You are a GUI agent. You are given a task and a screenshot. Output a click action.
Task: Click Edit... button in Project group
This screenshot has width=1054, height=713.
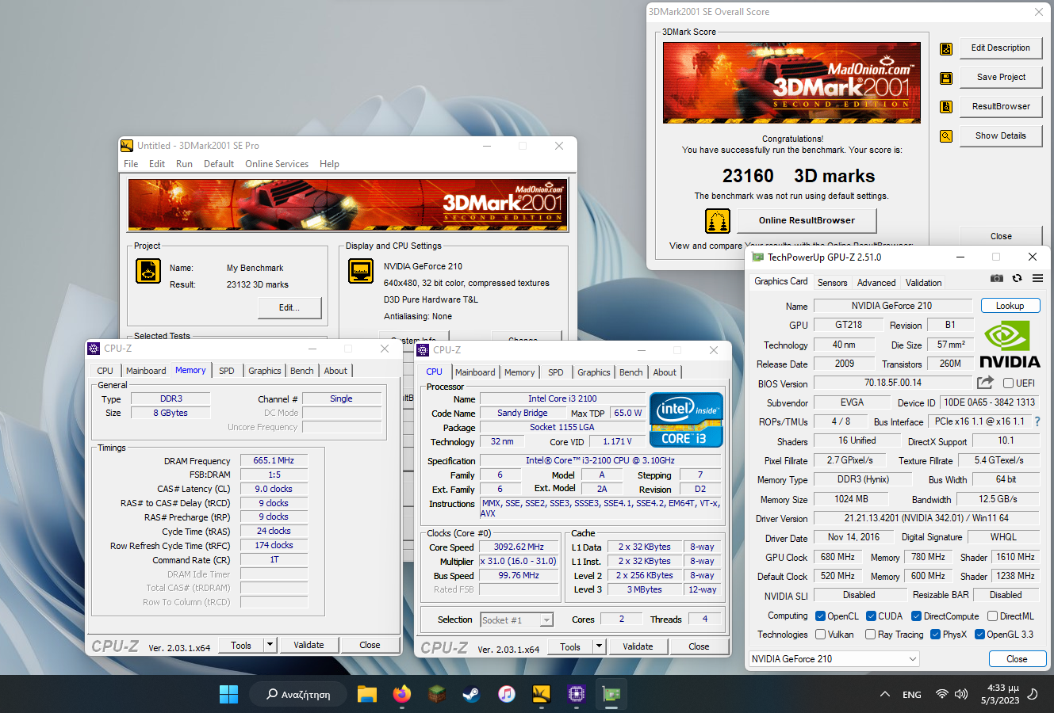pos(289,308)
